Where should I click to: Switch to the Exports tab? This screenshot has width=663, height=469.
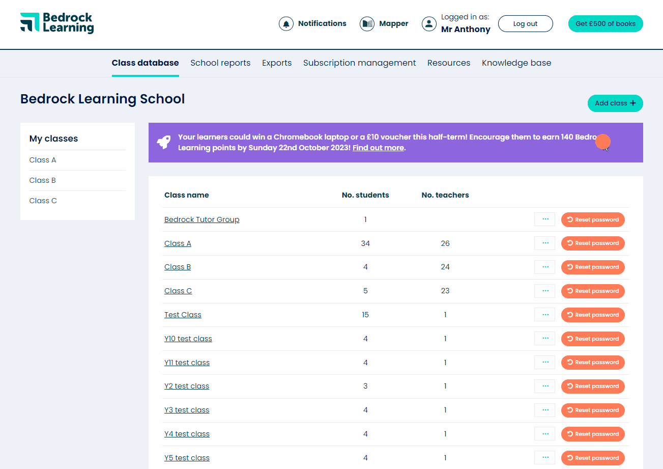277,63
